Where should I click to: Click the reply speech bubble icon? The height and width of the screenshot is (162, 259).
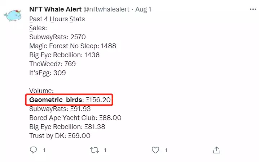33,150
